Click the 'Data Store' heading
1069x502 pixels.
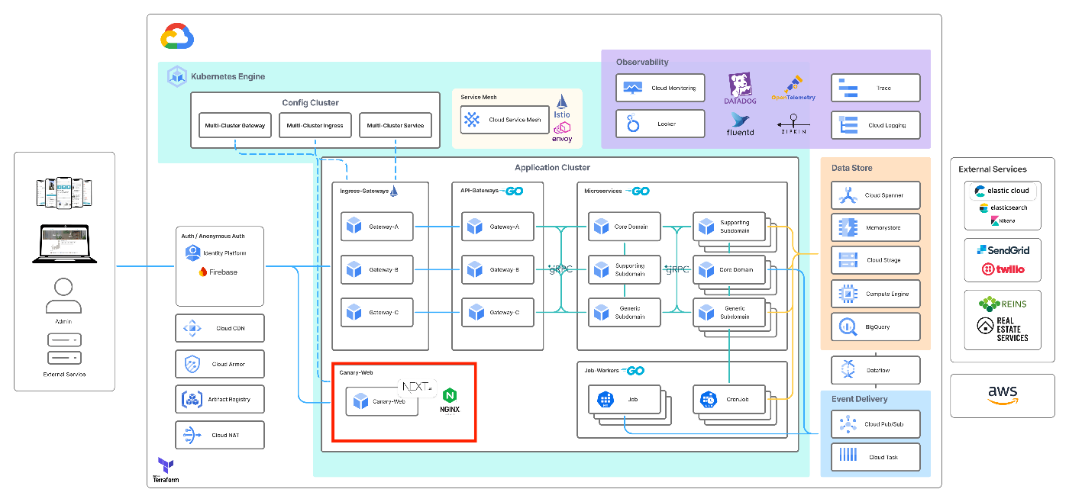coord(851,168)
